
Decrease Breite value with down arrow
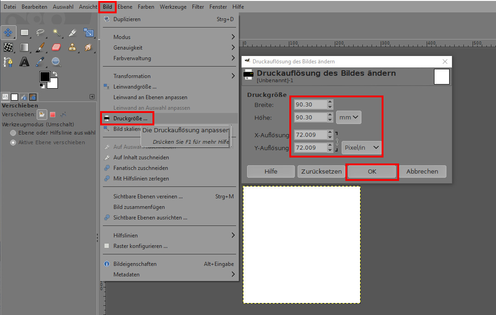pos(330,107)
